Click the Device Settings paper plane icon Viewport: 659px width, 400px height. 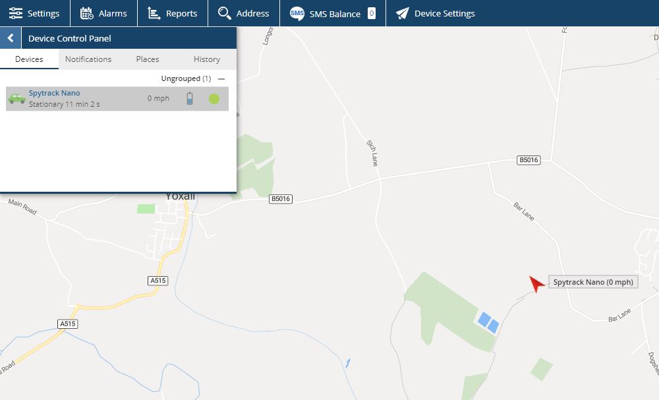[x=402, y=13]
